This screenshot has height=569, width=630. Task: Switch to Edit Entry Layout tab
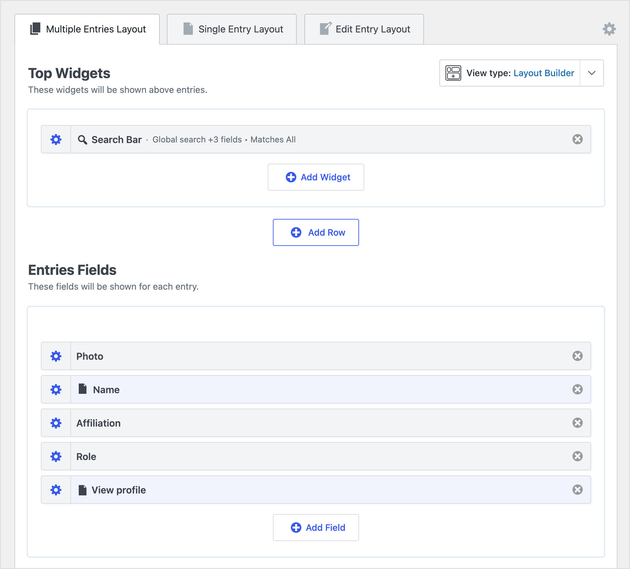(x=364, y=29)
